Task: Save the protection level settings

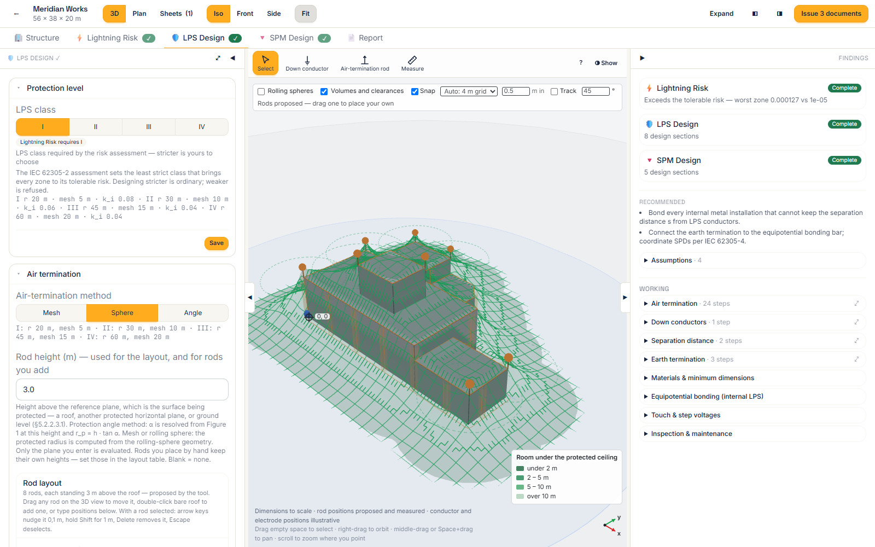Action: click(217, 243)
